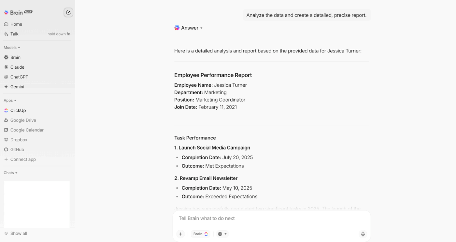Expand the Models section
The image size is (456, 242).
[x=12, y=48]
